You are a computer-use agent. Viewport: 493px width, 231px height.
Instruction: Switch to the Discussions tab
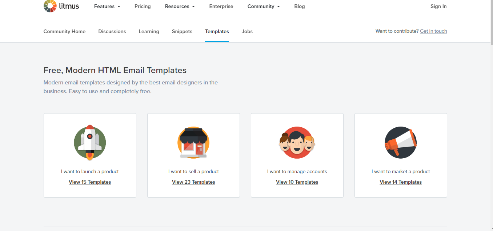[112, 31]
